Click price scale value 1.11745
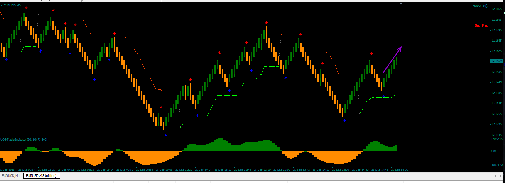 [x=496, y=30]
